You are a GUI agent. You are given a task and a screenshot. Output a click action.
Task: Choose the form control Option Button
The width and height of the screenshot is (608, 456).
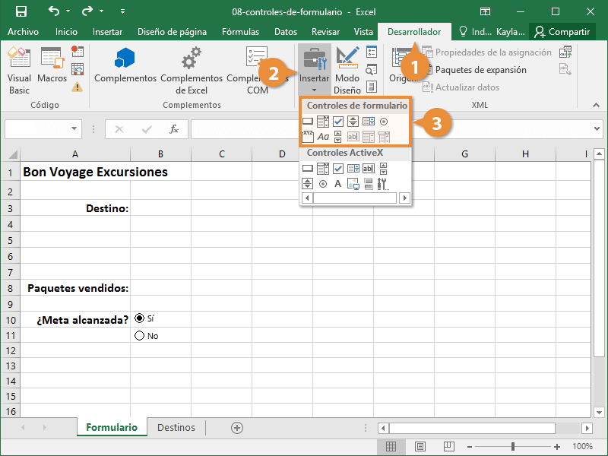point(384,122)
